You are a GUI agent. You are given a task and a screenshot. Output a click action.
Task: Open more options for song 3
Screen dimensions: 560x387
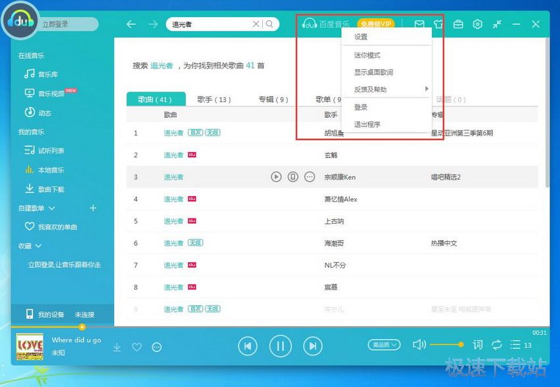310,176
